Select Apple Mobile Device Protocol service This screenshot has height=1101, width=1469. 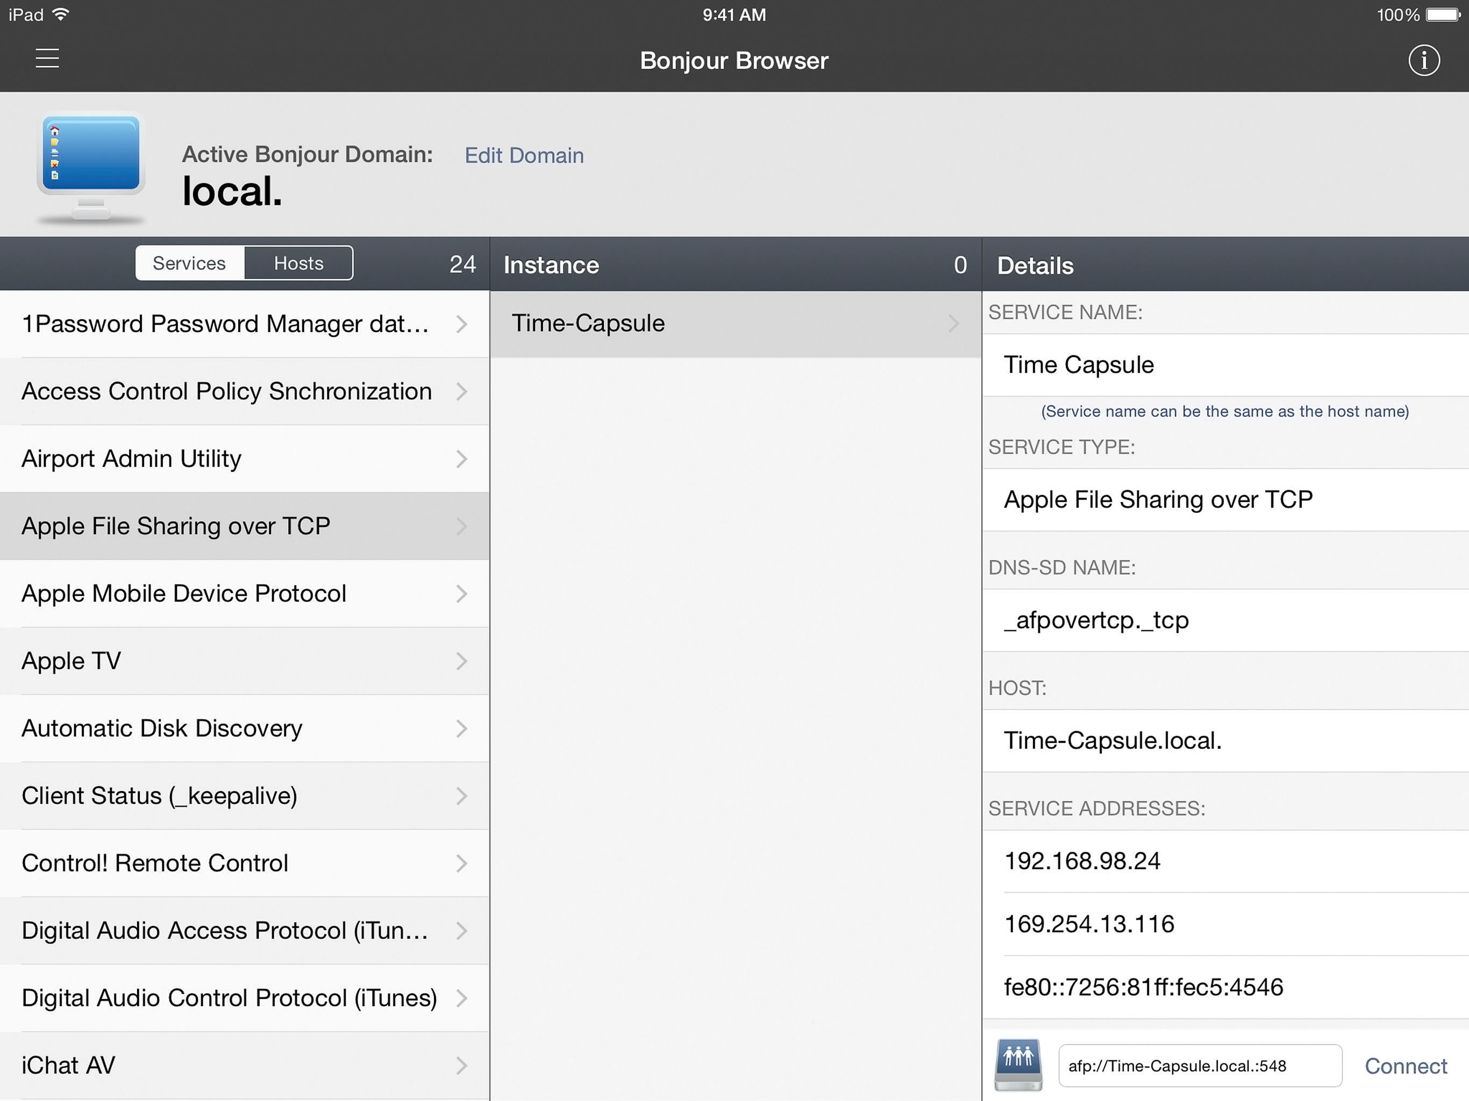[184, 593]
